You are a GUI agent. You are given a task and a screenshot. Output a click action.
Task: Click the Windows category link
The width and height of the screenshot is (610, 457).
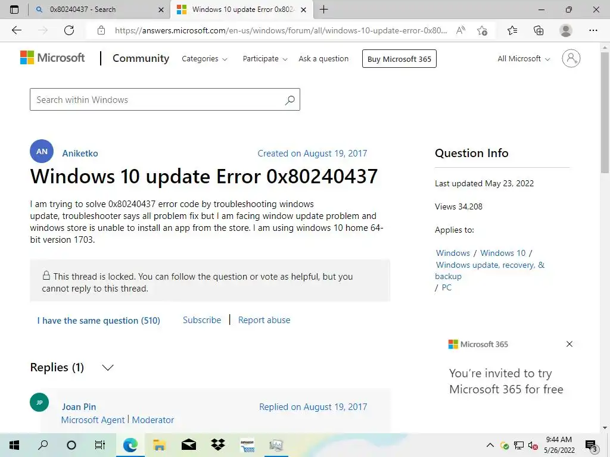[x=453, y=253]
